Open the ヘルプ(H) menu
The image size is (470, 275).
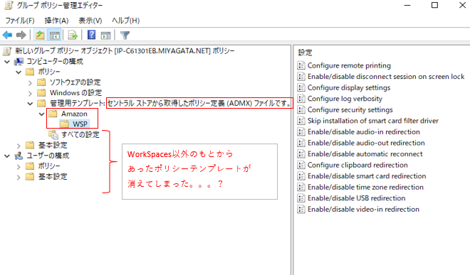[x=125, y=21]
